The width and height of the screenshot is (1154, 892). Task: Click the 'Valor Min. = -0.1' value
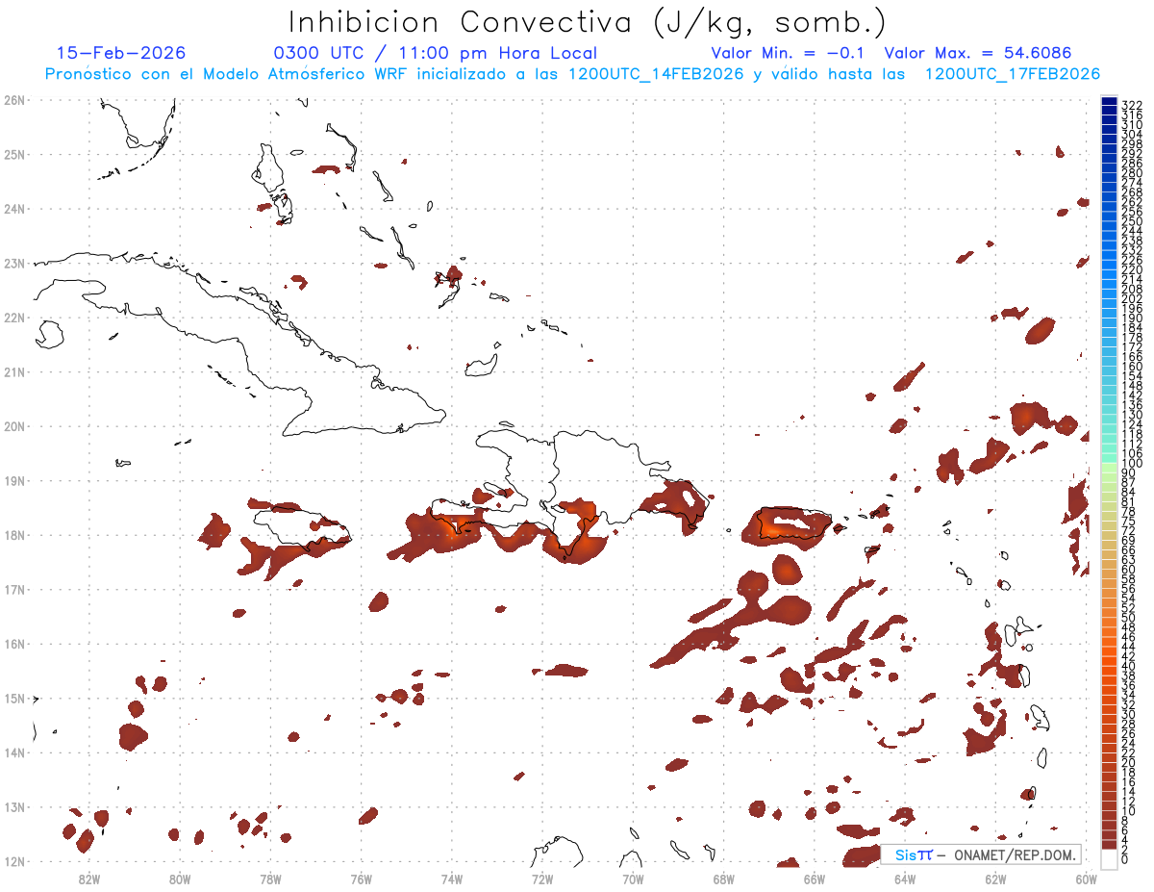tap(789, 53)
